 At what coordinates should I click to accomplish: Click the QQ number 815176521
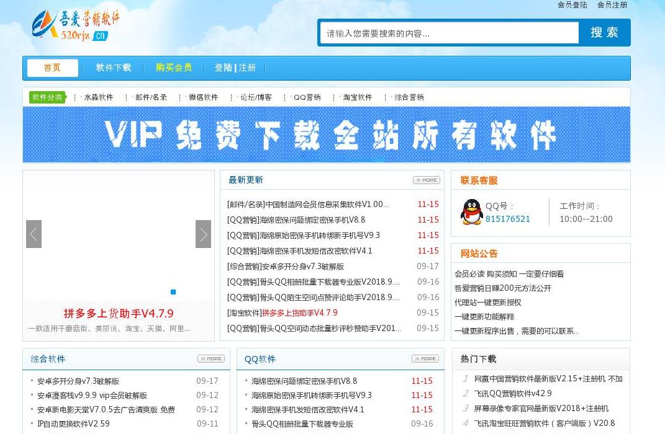(x=508, y=219)
